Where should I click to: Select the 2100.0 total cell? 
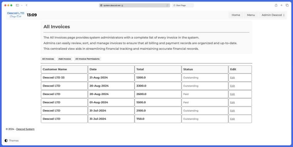(158, 110)
